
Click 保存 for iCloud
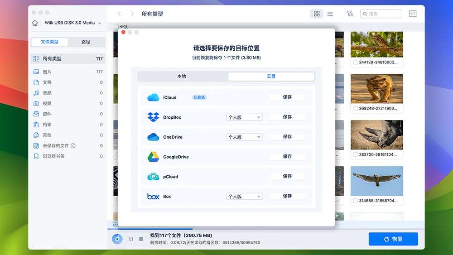[287, 97]
